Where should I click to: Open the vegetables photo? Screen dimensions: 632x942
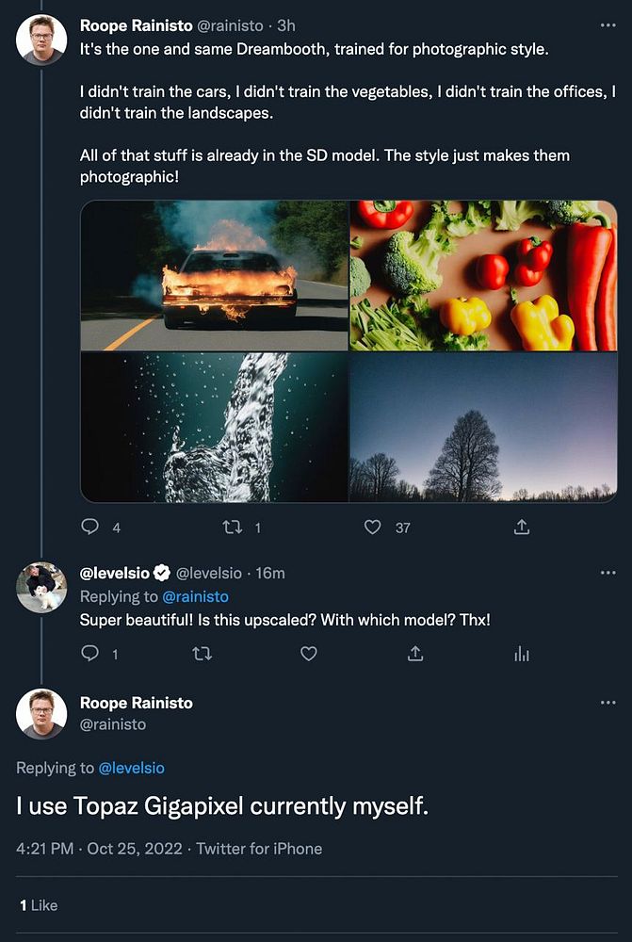pos(483,276)
